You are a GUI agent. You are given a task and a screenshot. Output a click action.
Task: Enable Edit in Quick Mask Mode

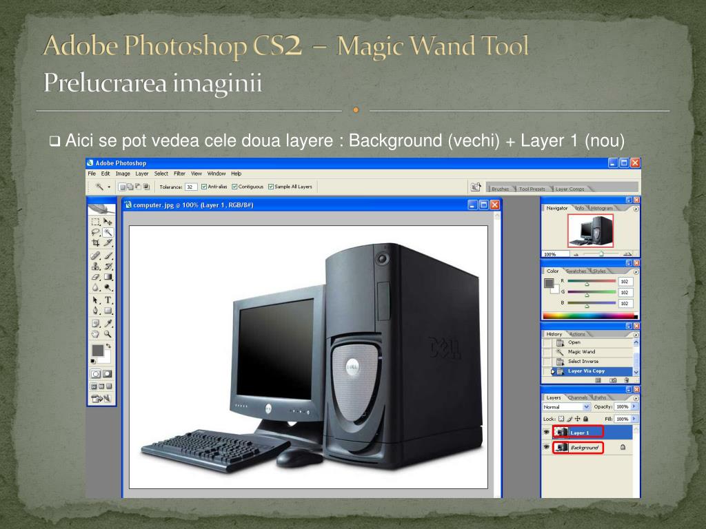(108, 374)
